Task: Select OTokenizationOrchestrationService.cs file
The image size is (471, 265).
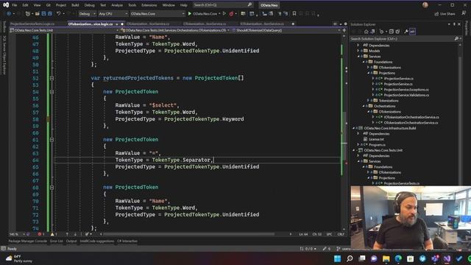Action: pos(411,123)
